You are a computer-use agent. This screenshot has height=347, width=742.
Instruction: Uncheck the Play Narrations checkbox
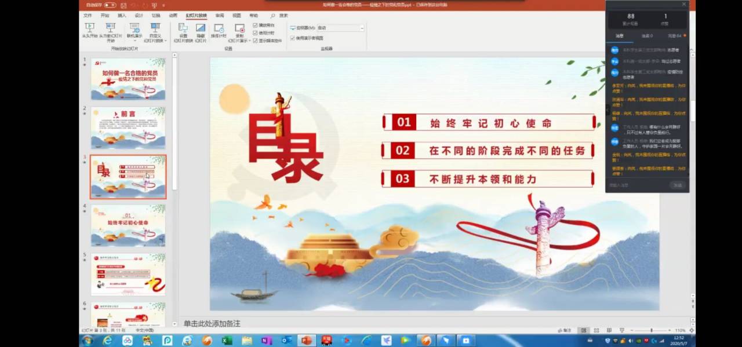[255, 25]
